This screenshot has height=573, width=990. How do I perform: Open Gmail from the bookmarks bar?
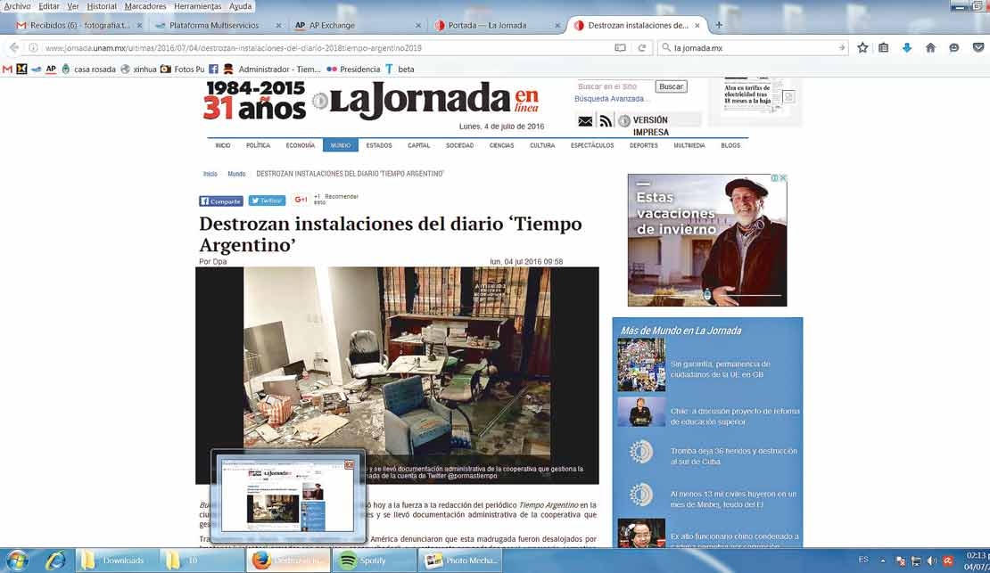[7, 68]
